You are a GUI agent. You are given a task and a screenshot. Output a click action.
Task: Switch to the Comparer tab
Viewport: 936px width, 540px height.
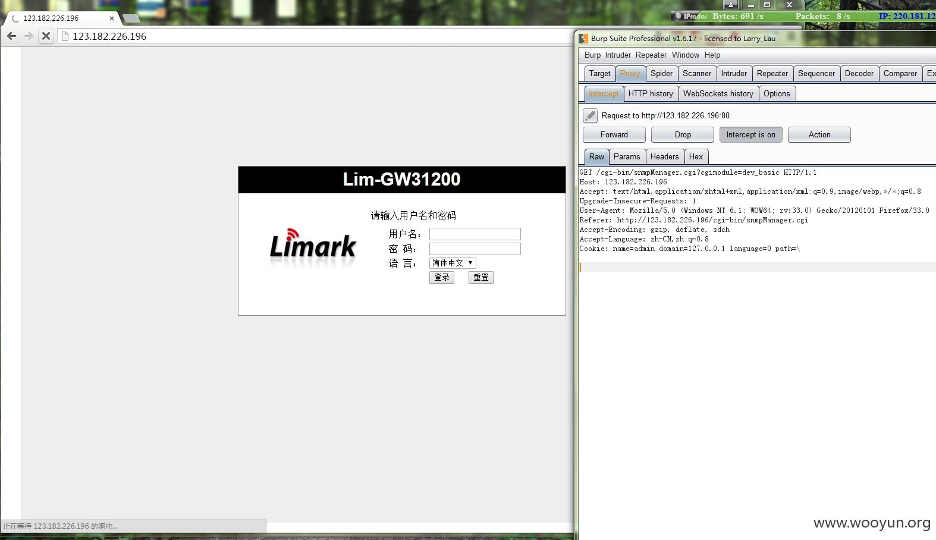pos(900,73)
